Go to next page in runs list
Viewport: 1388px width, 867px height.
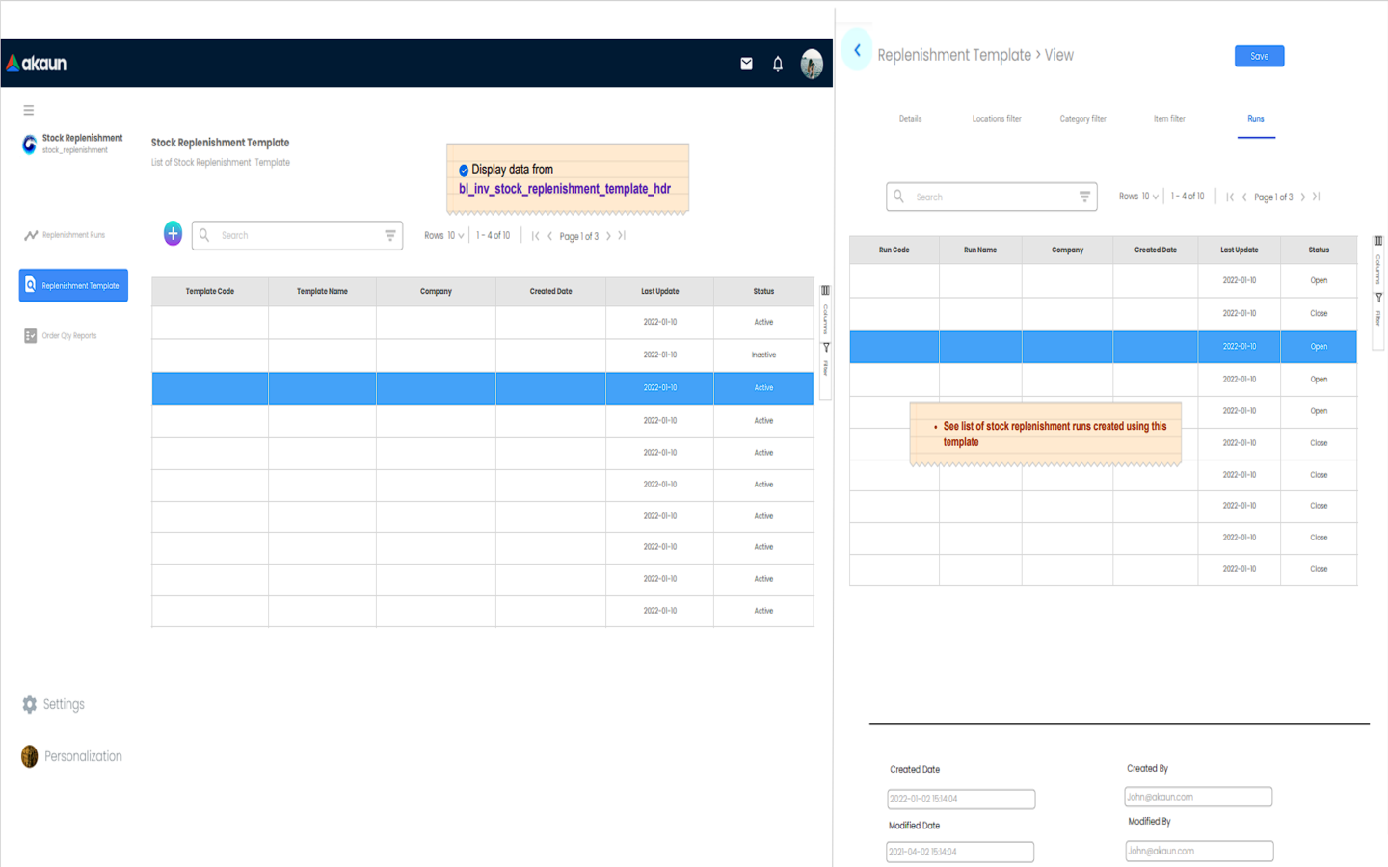1303,197
